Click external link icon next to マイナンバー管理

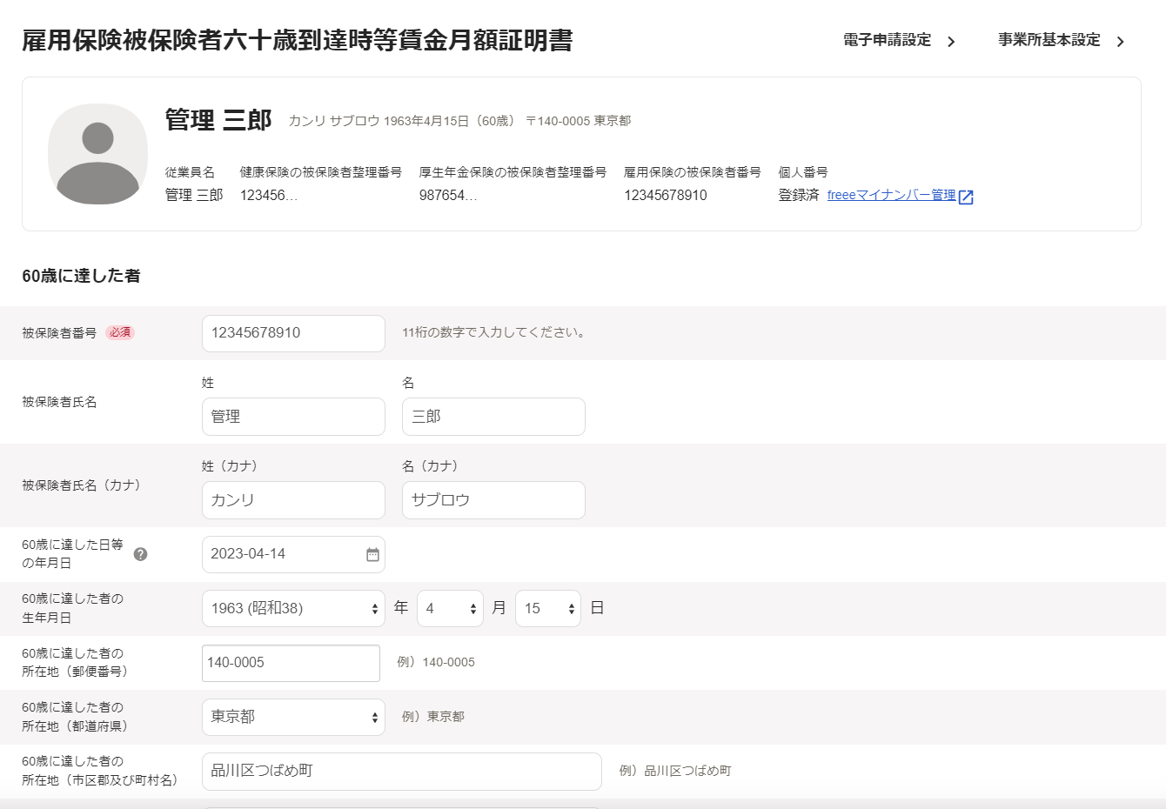[x=966, y=197]
